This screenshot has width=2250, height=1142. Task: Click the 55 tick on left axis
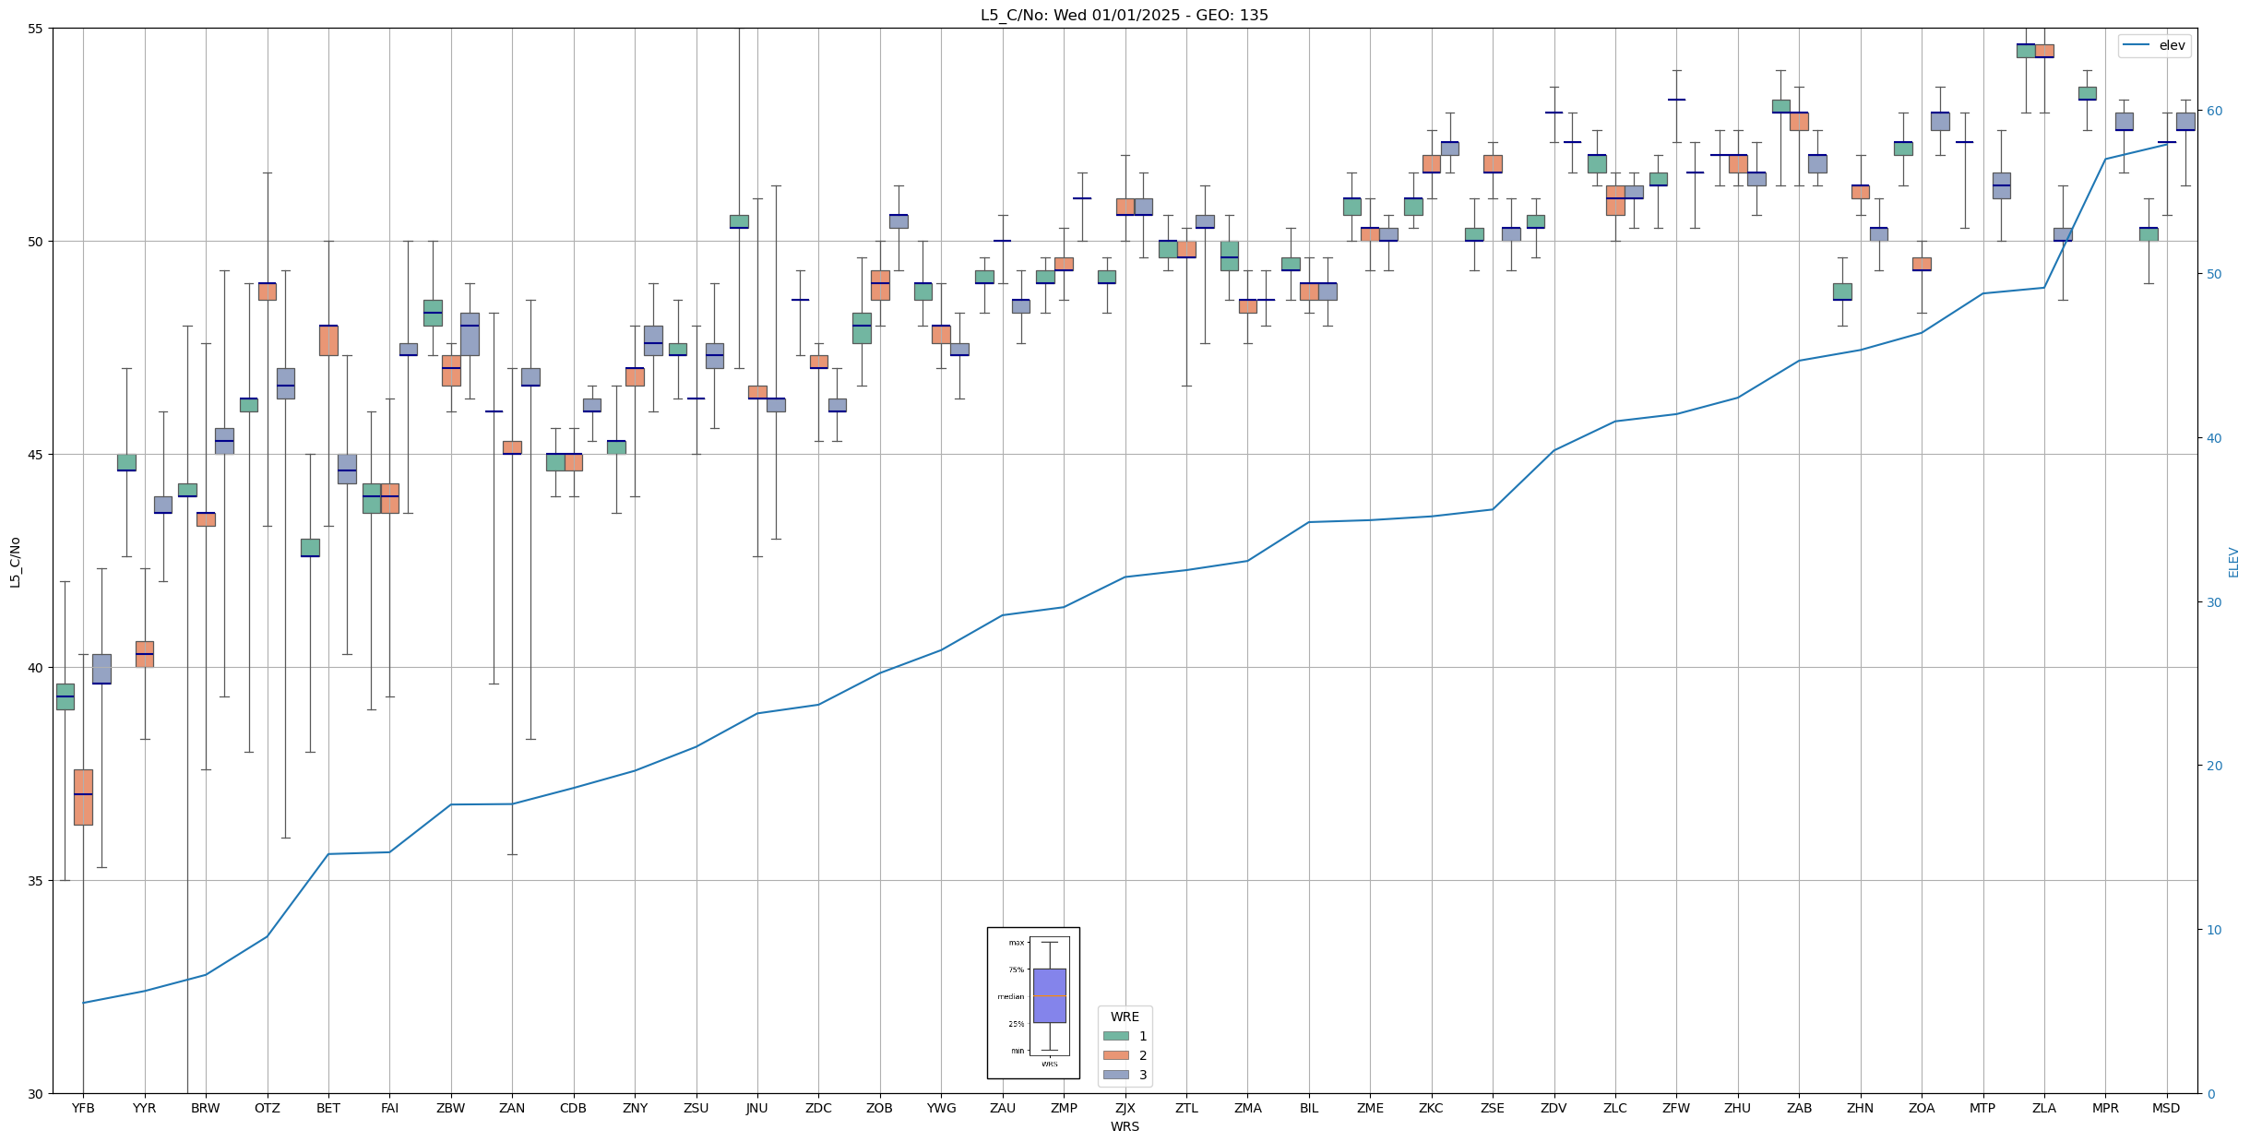[35, 29]
